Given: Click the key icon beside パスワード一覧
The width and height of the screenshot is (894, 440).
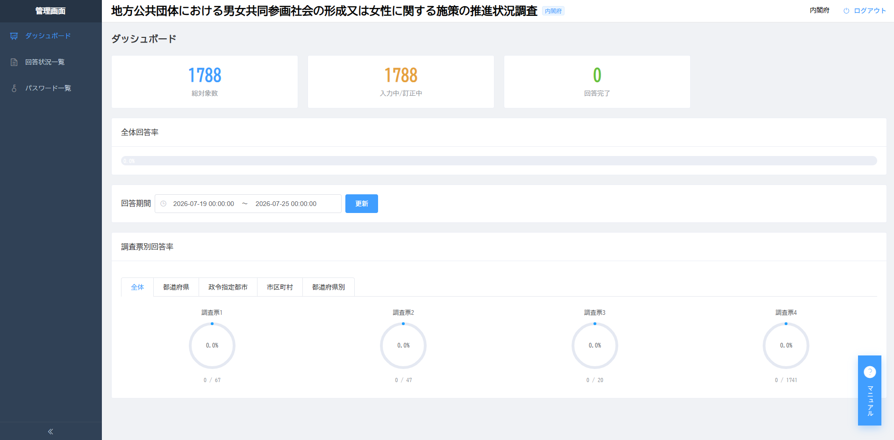Looking at the screenshot, I should (x=14, y=88).
